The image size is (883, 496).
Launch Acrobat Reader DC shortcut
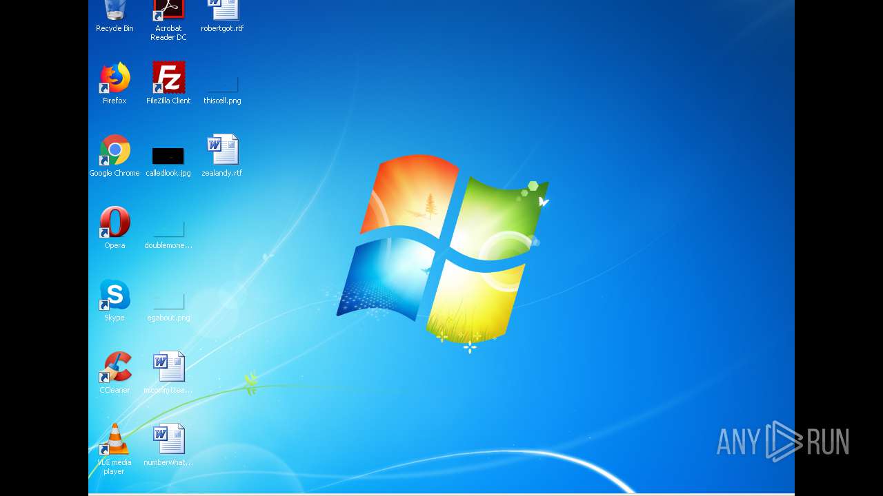[168, 10]
